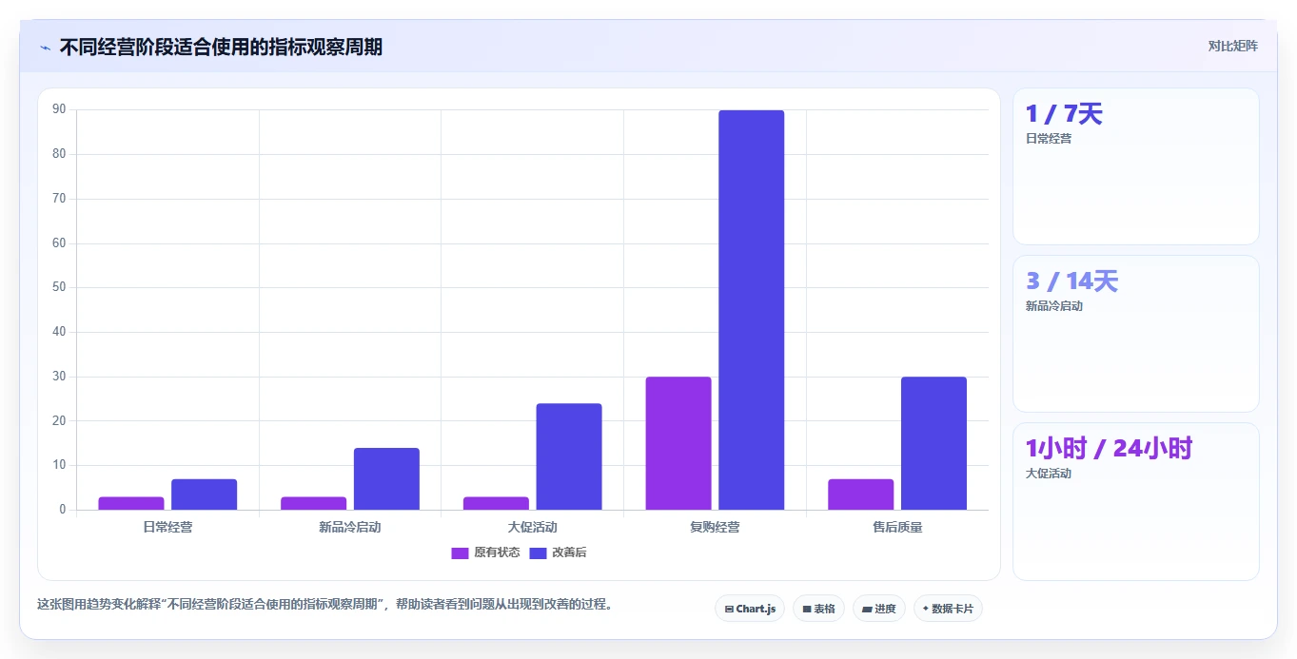Click the blue 改善后 legend swatch
This screenshot has height=659, width=1297.
pyautogui.click(x=538, y=552)
